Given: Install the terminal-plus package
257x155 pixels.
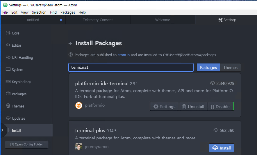Looking at the screenshot, I should [x=221, y=148].
